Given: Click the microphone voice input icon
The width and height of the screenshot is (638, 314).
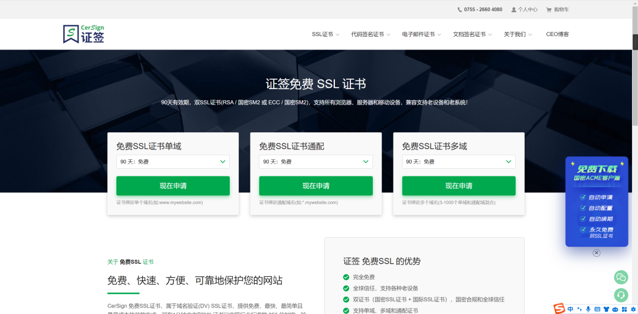Looking at the screenshot, I should point(588,309).
